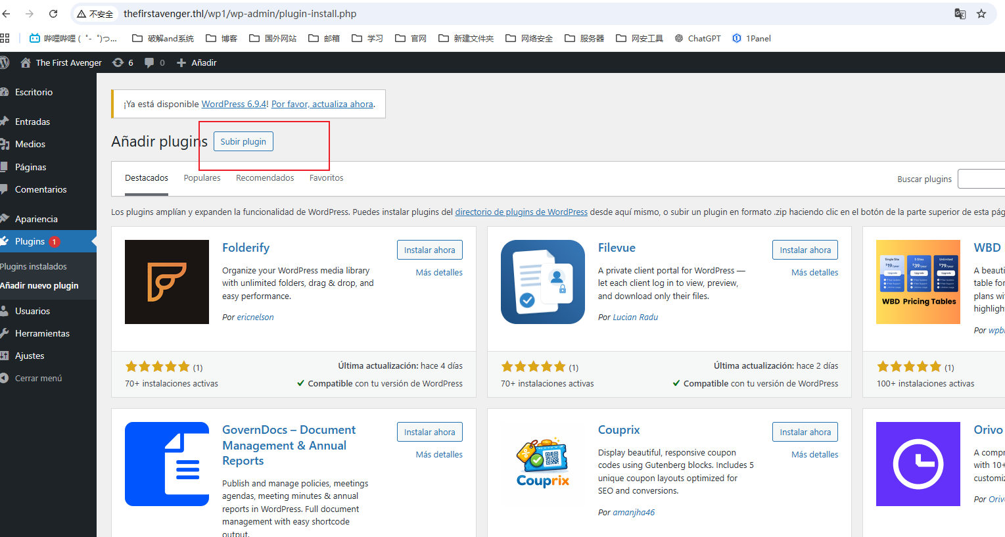This screenshot has width=1005, height=537.
Task: Open the 1Panel bookmark
Action: (x=751, y=38)
